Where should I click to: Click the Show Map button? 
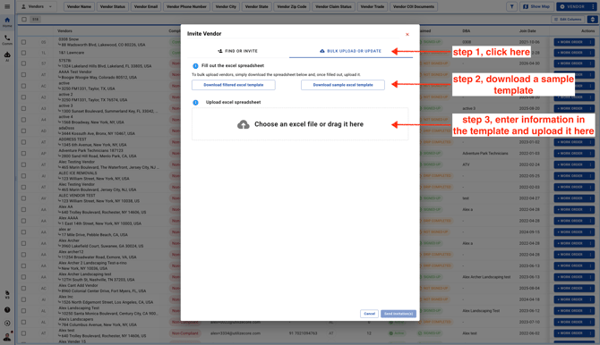(x=536, y=6)
